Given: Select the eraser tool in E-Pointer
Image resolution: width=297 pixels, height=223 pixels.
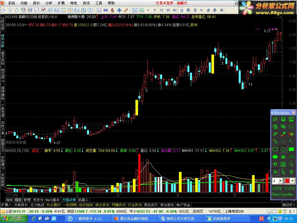Looking at the screenshot, I should (x=275, y=134).
